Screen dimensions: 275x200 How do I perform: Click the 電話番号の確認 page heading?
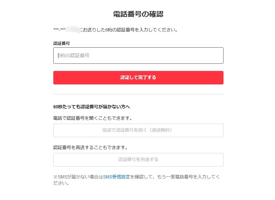tap(138, 14)
